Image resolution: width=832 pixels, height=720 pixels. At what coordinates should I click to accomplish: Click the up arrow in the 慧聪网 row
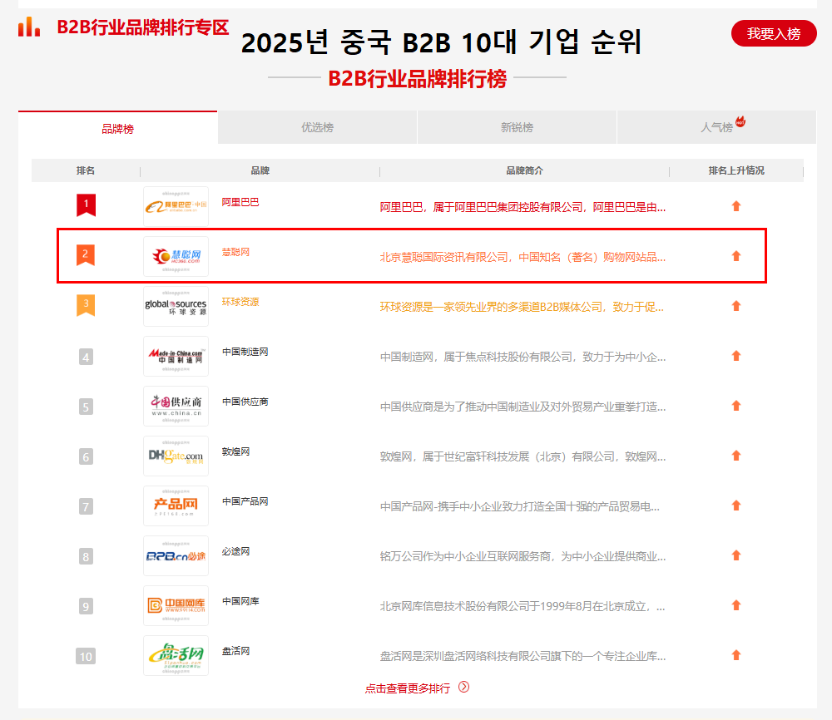click(x=736, y=256)
